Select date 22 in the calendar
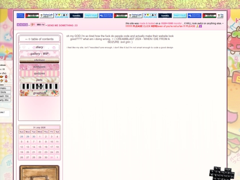Image resolution: width=240 pixels, height=180 pixels. coord(40,152)
